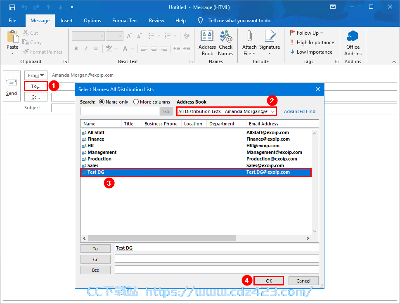Select Align Right
Image resolution: width=400 pixels, height=304 pixels.
click(164, 48)
